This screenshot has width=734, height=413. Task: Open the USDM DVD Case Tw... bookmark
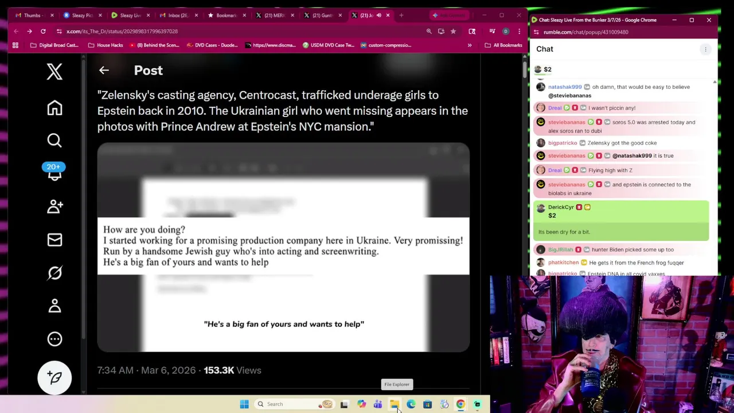[329, 45]
